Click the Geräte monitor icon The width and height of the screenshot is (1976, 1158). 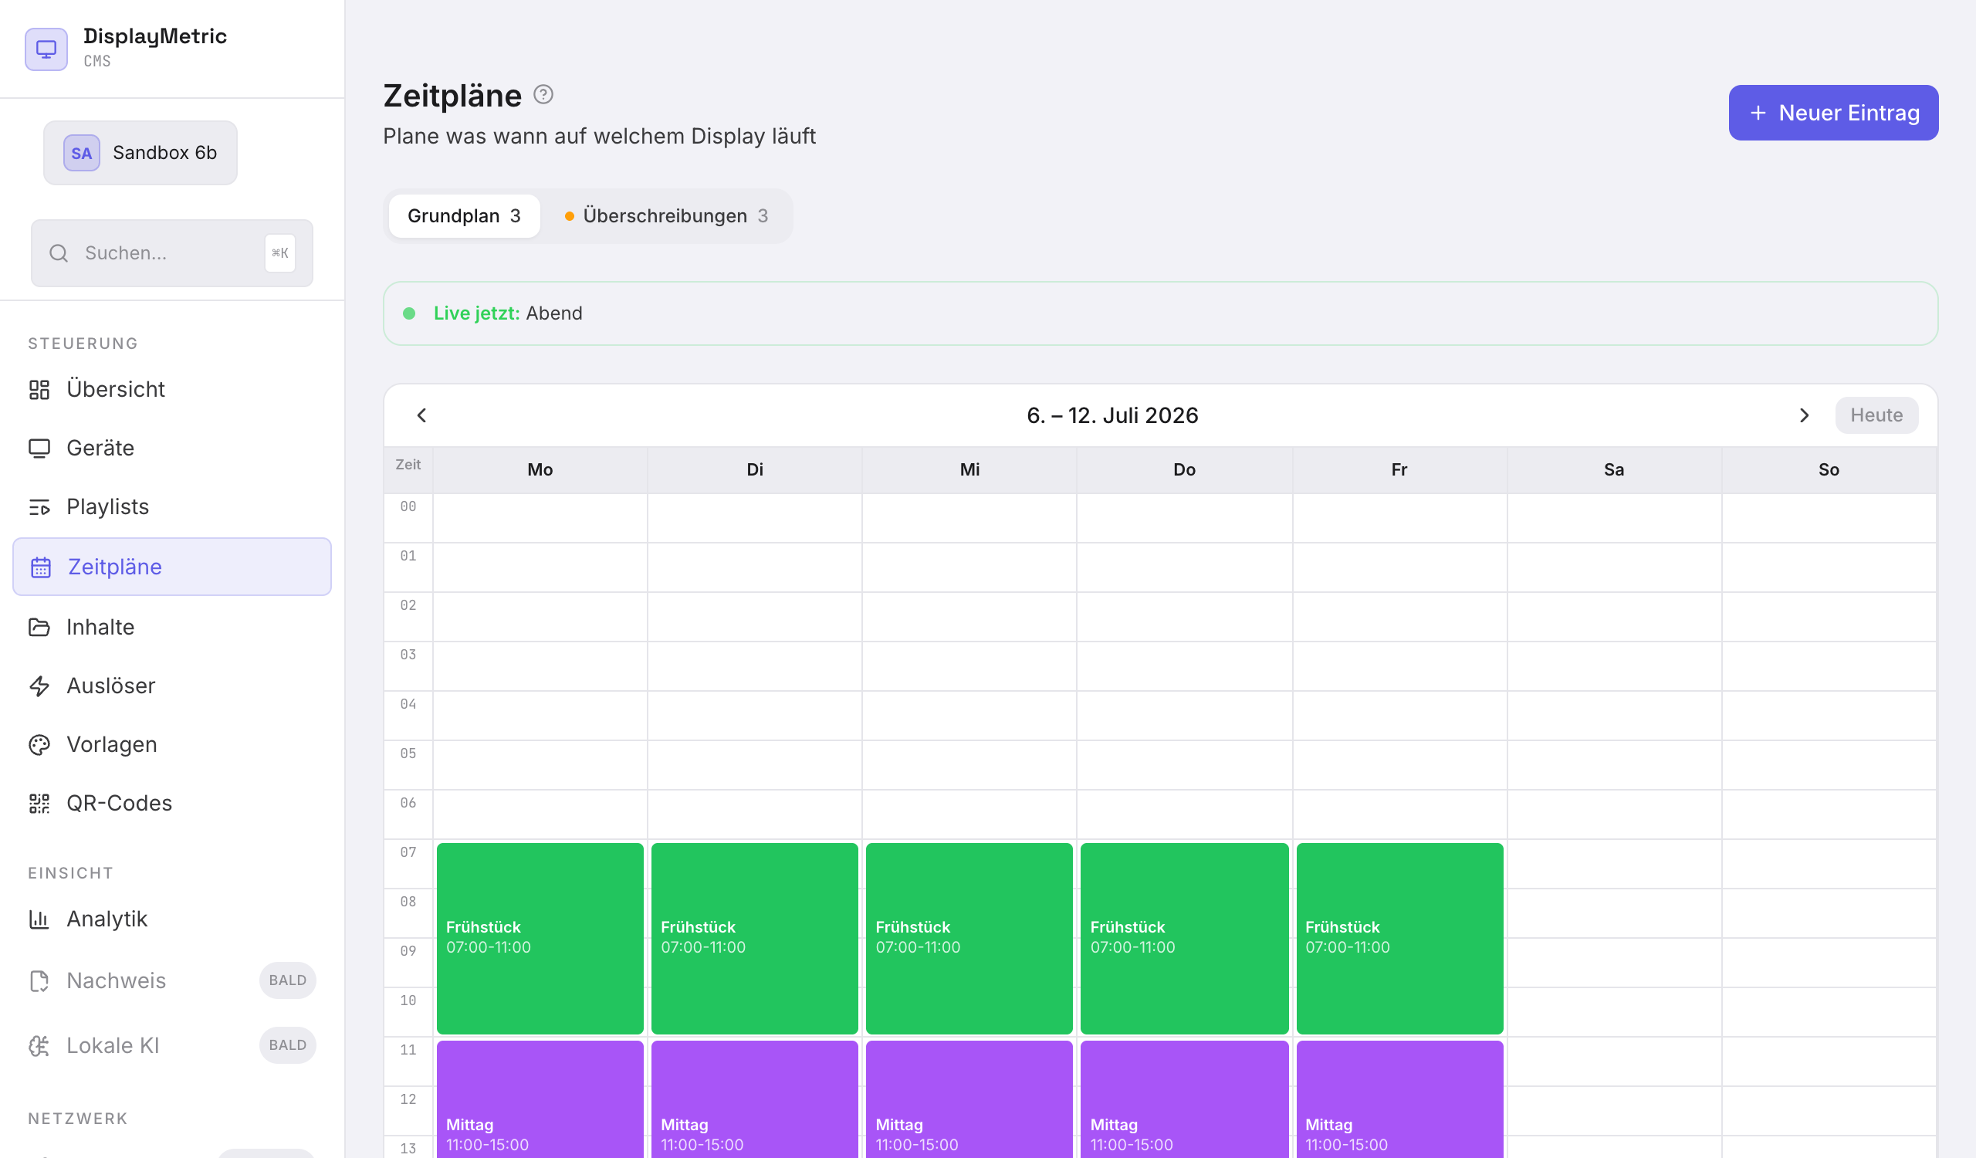pos(39,449)
